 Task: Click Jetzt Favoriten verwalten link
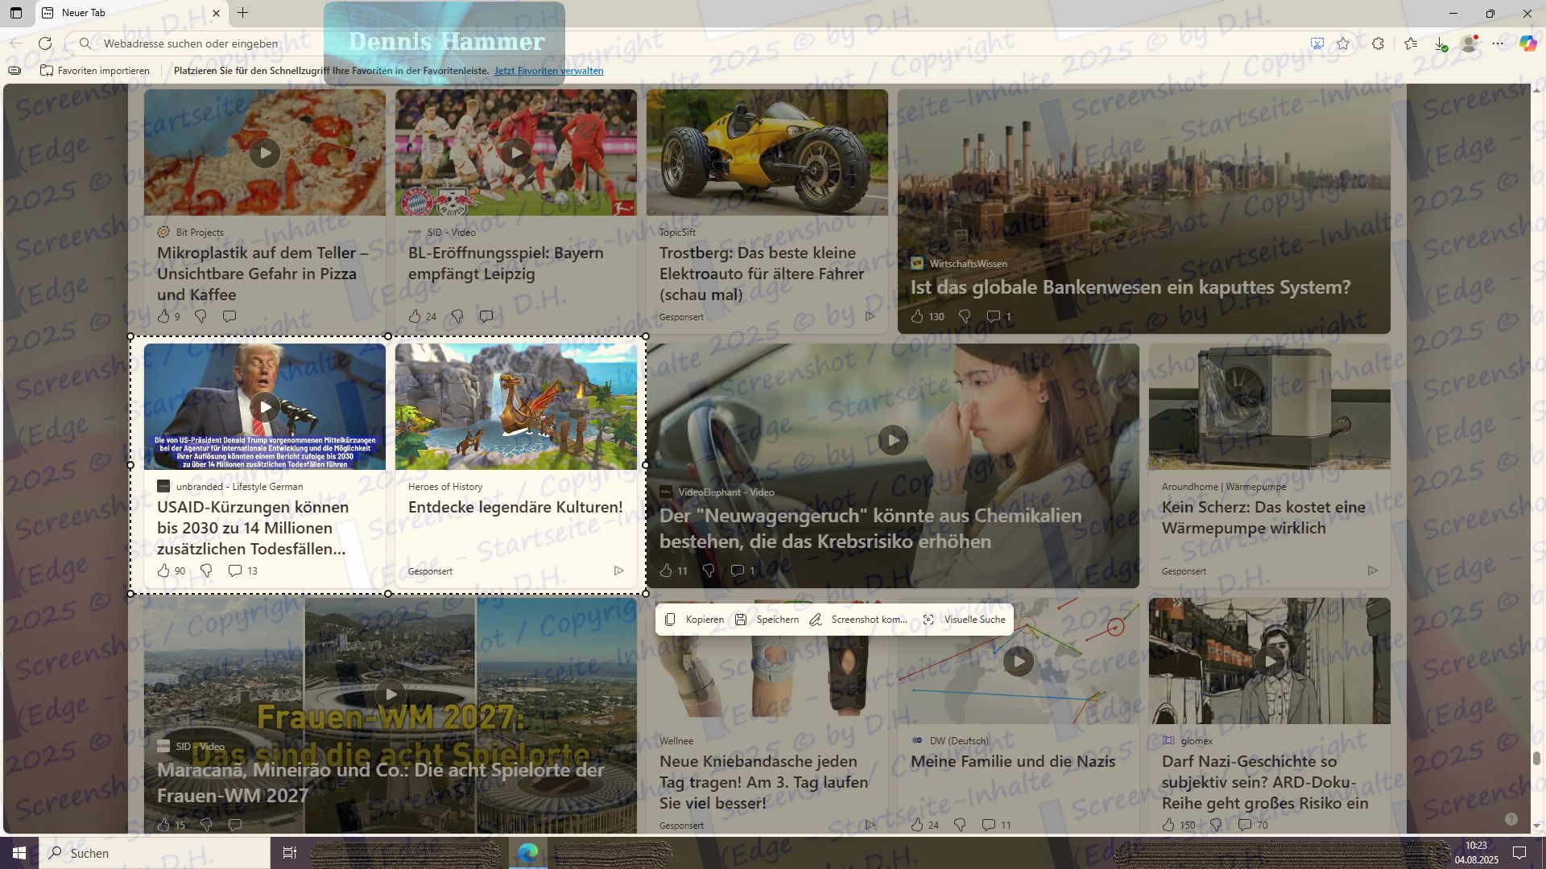click(x=548, y=71)
